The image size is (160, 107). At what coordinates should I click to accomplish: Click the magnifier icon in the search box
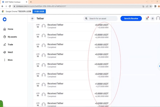(86, 18)
